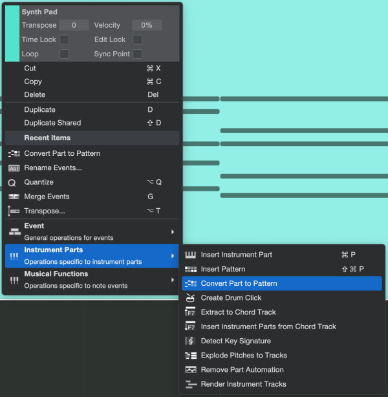Choose Copy from the context menu
388x397 pixels.
92,81
